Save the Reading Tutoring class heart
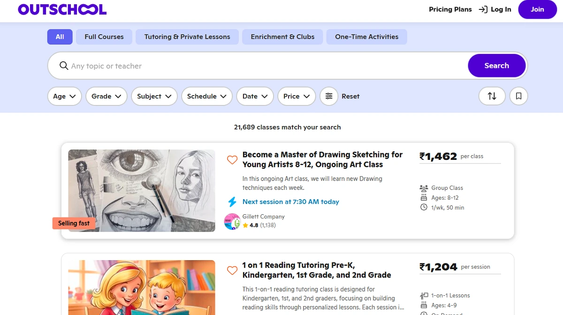This screenshot has height=315, width=563. click(x=232, y=270)
